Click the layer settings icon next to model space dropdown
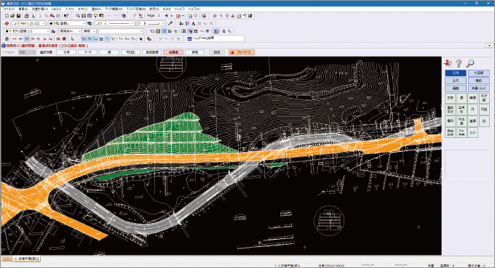Screen dimensions: 495x268 [53, 31]
